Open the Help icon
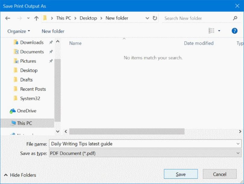Image resolution: width=244 pixels, height=184 pixels. pos(234,31)
